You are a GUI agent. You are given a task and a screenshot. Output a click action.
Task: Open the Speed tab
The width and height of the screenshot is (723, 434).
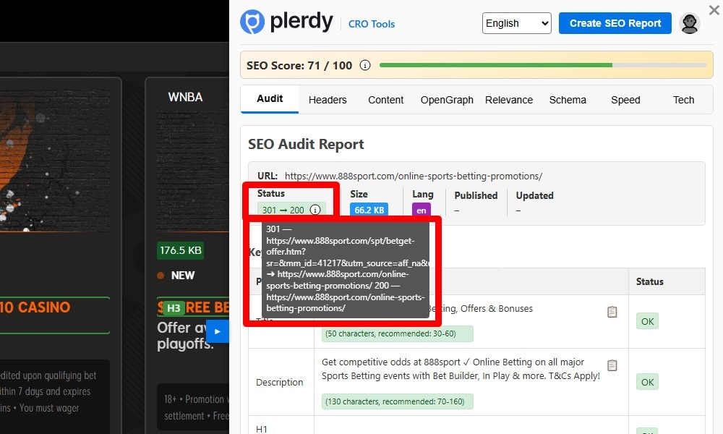coord(625,100)
